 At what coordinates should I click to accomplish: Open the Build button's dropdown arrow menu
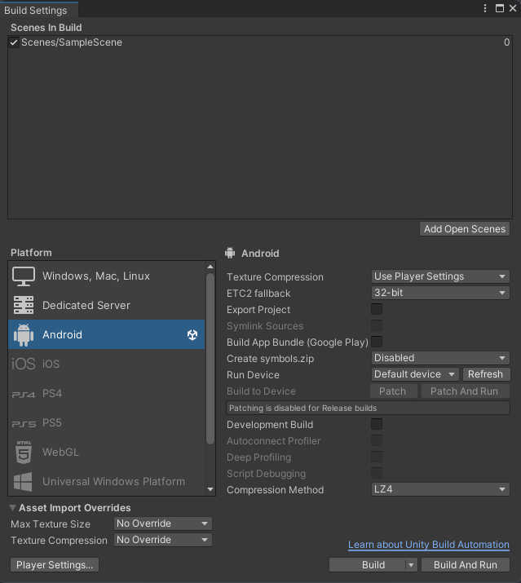(411, 565)
